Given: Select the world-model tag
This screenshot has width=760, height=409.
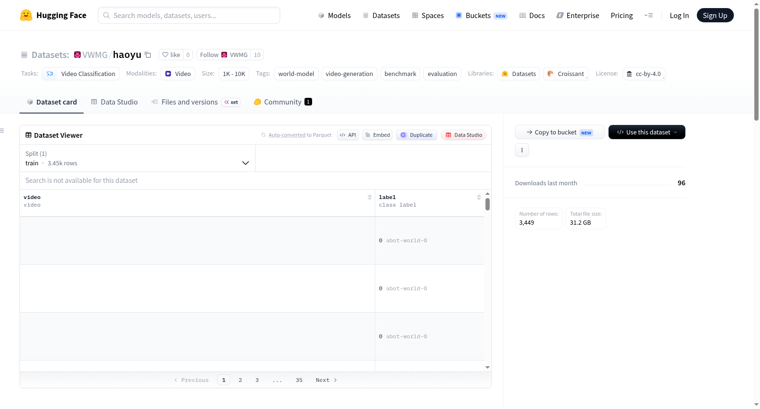Looking at the screenshot, I should [296, 74].
